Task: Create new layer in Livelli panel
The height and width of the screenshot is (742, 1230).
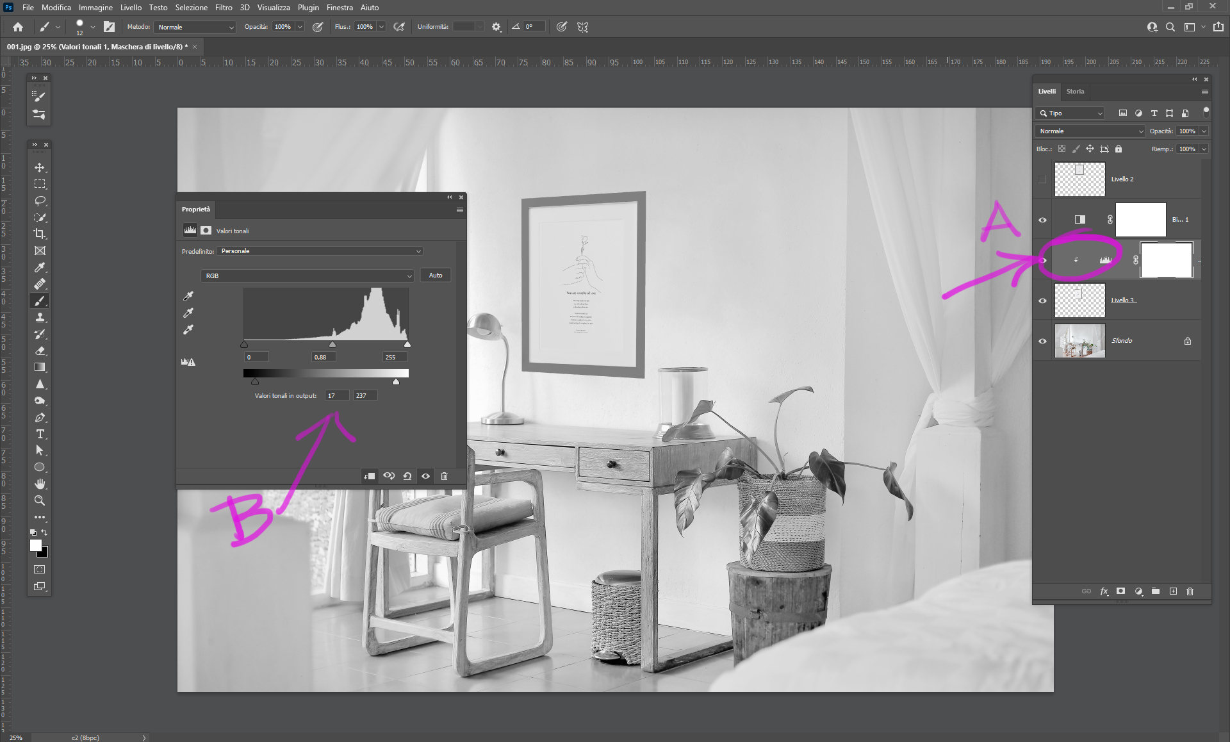Action: [x=1173, y=591]
